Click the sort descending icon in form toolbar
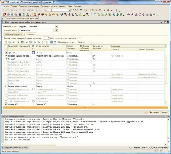 (47, 42)
